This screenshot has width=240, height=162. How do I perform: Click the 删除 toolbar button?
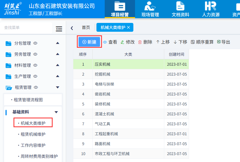pyautogui.click(x=145, y=42)
